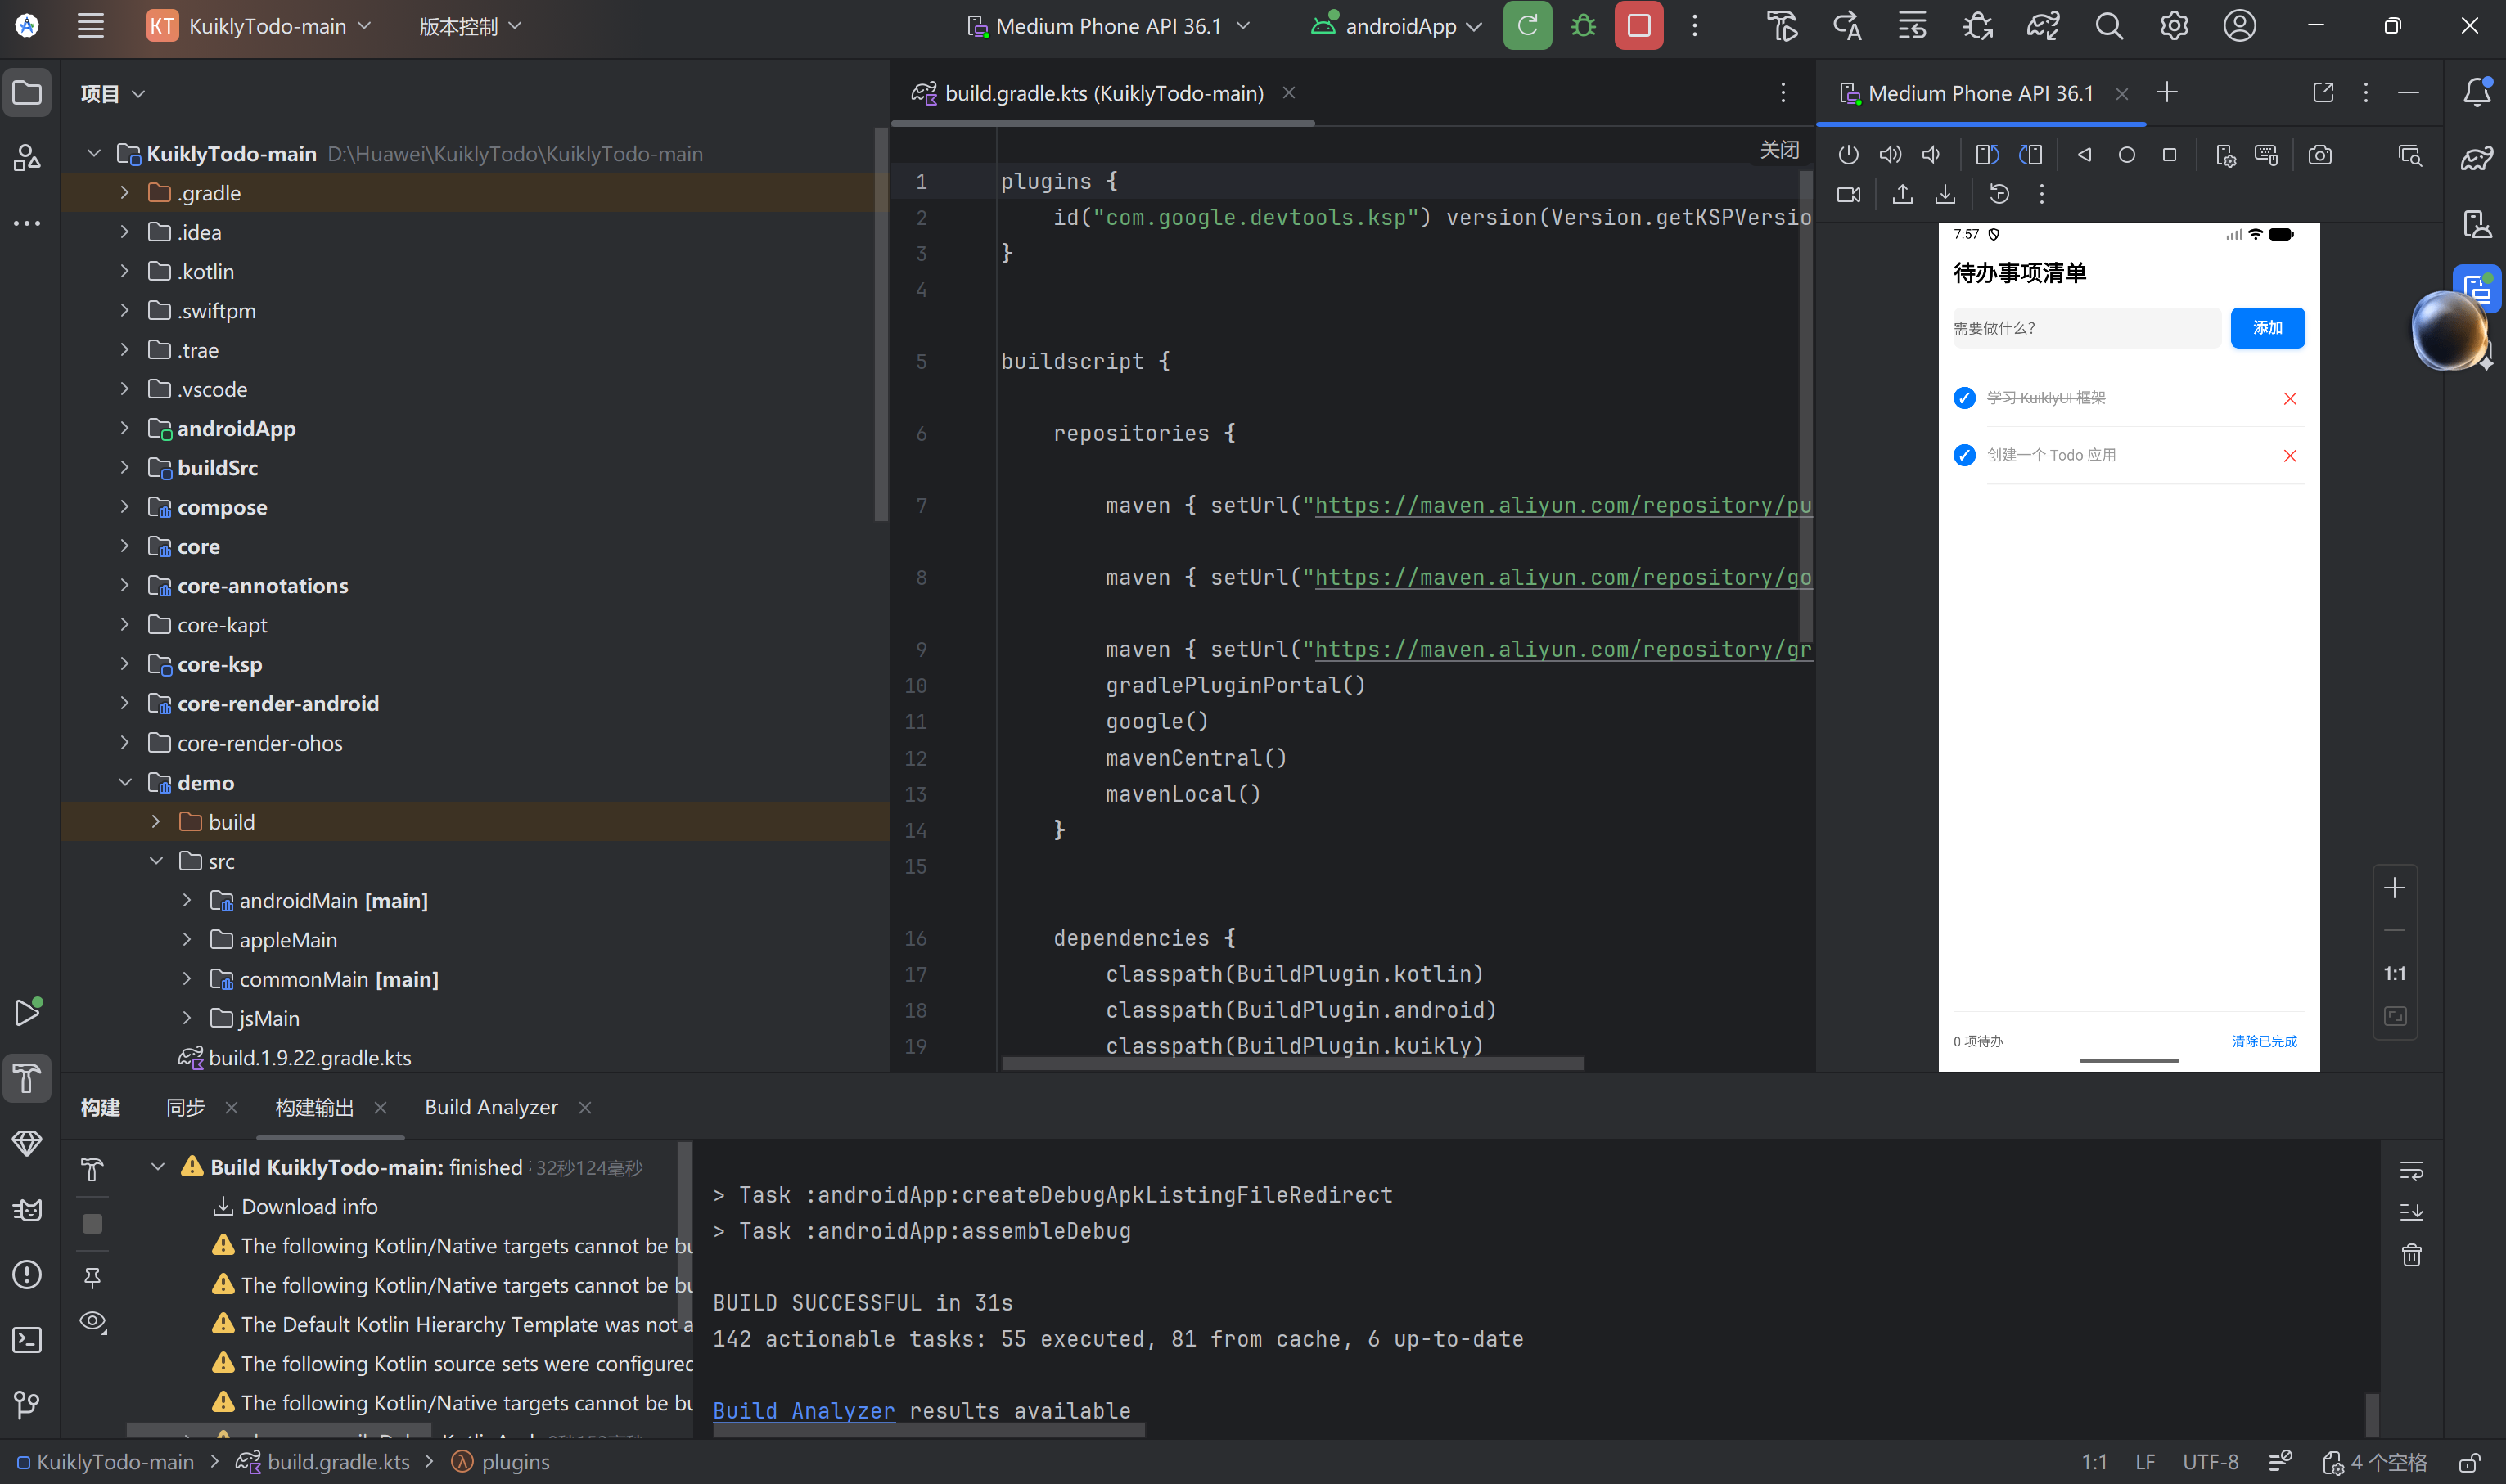Uncheck the 创建一个 Todo 应用 todo item
The width and height of the screenshot is (2506, 1484).
[1963, 455]
